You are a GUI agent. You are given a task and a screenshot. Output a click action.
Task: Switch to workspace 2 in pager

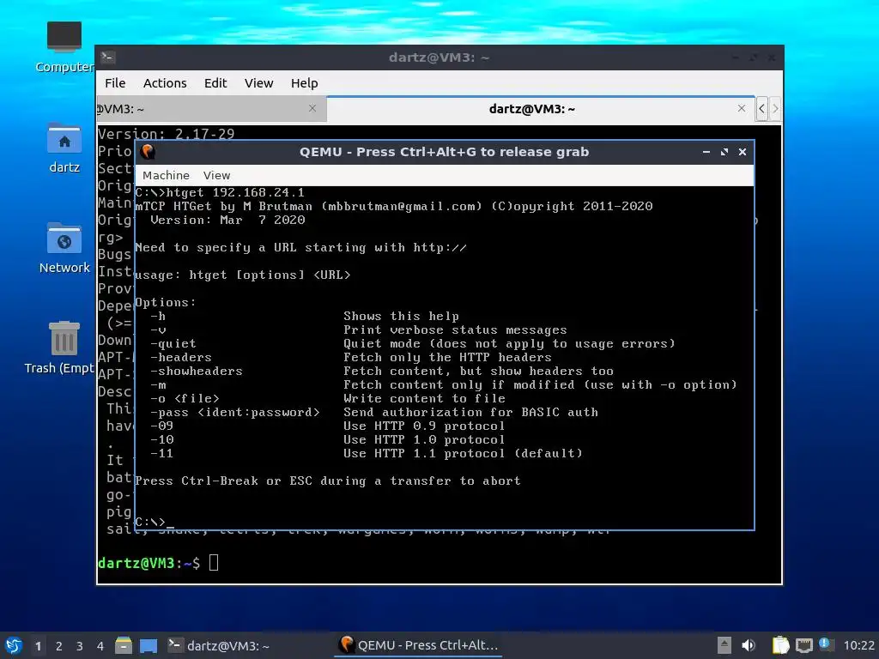click(59, 646)
